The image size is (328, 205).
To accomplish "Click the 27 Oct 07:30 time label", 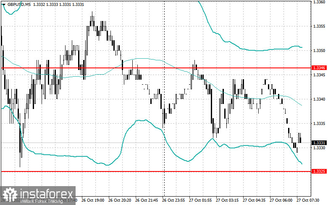I will tap(308, 200).
